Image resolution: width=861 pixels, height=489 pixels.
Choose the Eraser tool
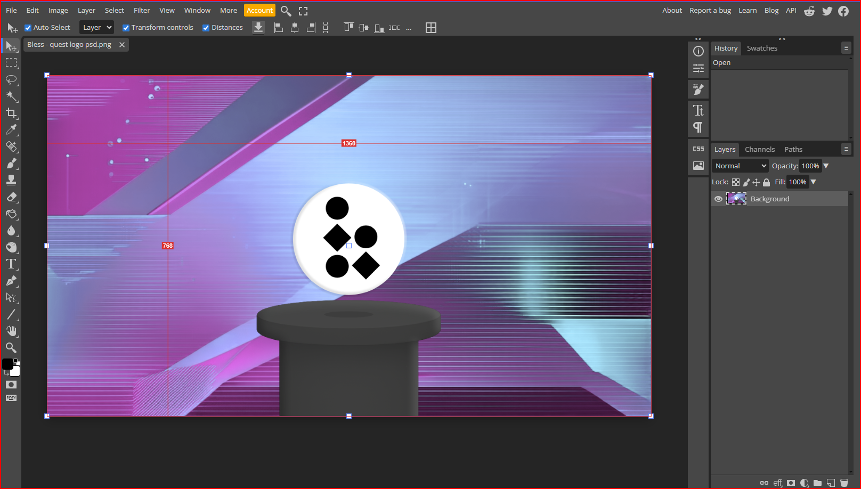11,197
